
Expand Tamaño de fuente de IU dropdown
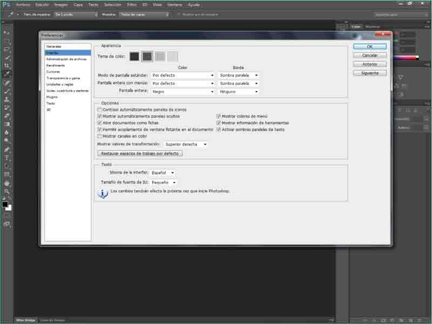[164, 183]
